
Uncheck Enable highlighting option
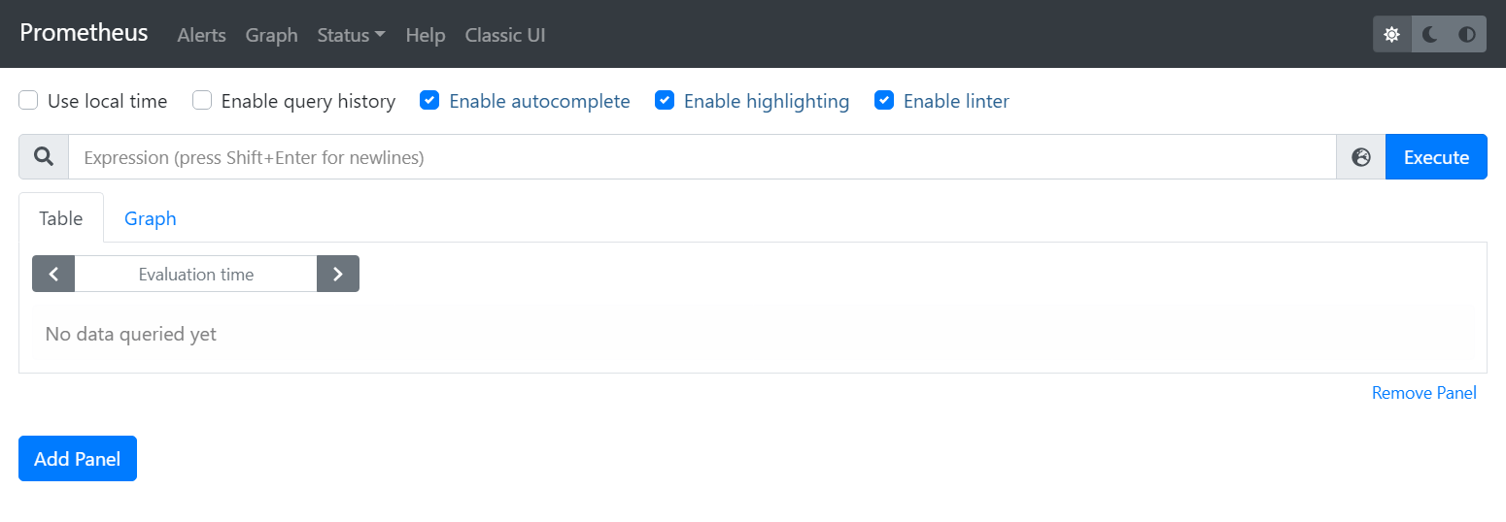tap(665, 101)
